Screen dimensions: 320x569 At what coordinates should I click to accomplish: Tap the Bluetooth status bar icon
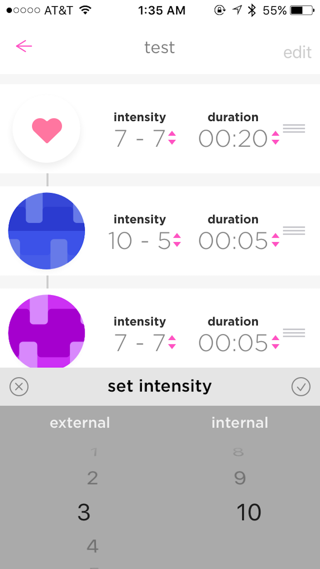(252, 10)
